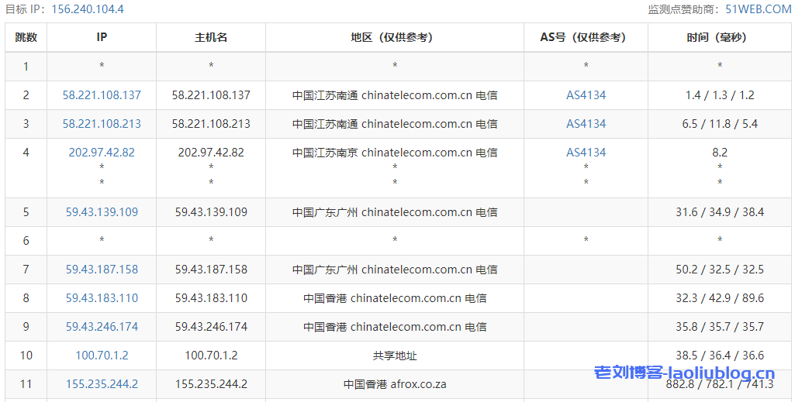This screenshot has height=402, width=795.
Task: Click target IP 156.240.104.4
Action: pos(87,9)
